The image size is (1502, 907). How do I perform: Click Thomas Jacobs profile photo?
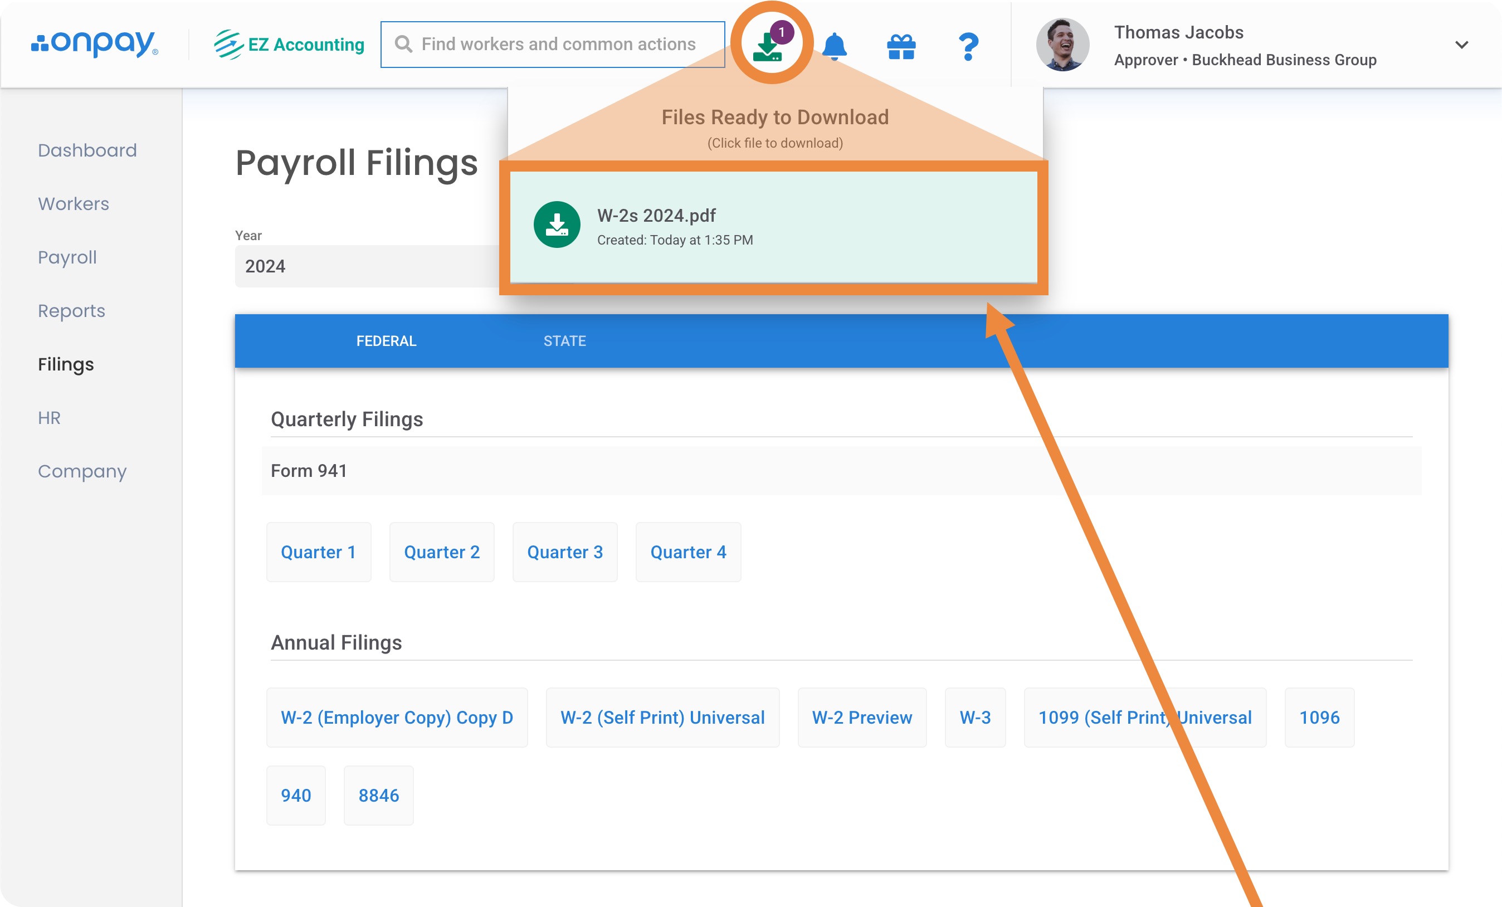pyautogui.click(x=1062, y=45)
